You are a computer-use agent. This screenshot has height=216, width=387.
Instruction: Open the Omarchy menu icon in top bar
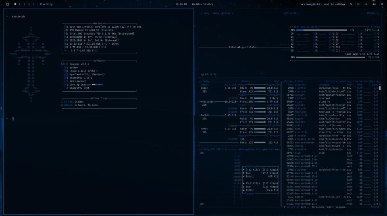click(8, 4)
